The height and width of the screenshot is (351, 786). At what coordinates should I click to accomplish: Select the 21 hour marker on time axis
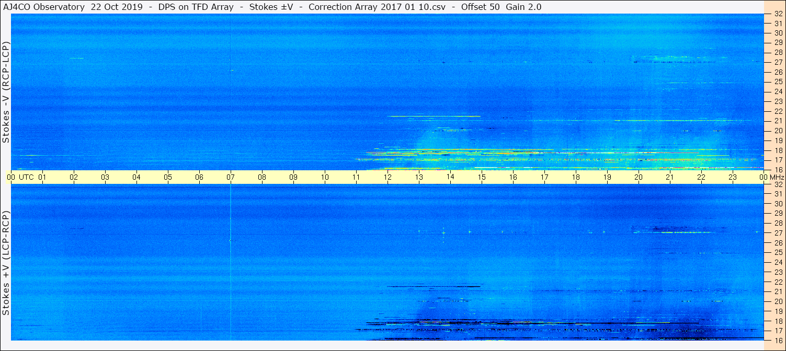(x=670, y=177)
